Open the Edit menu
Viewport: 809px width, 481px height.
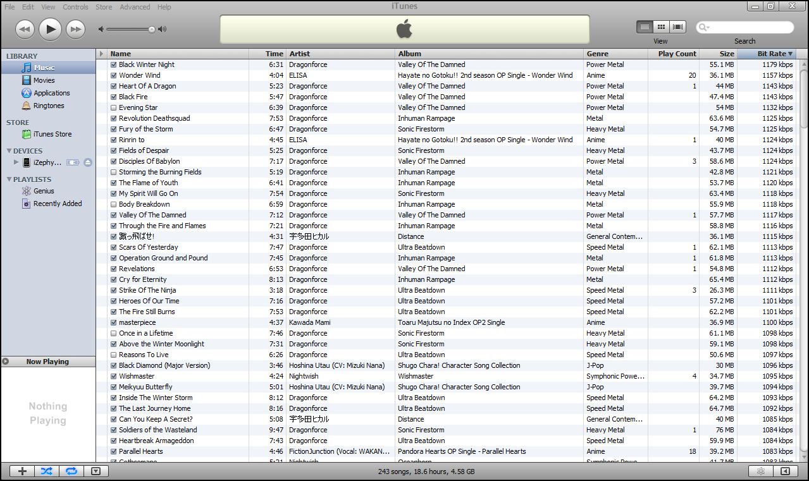coord(28,7)
